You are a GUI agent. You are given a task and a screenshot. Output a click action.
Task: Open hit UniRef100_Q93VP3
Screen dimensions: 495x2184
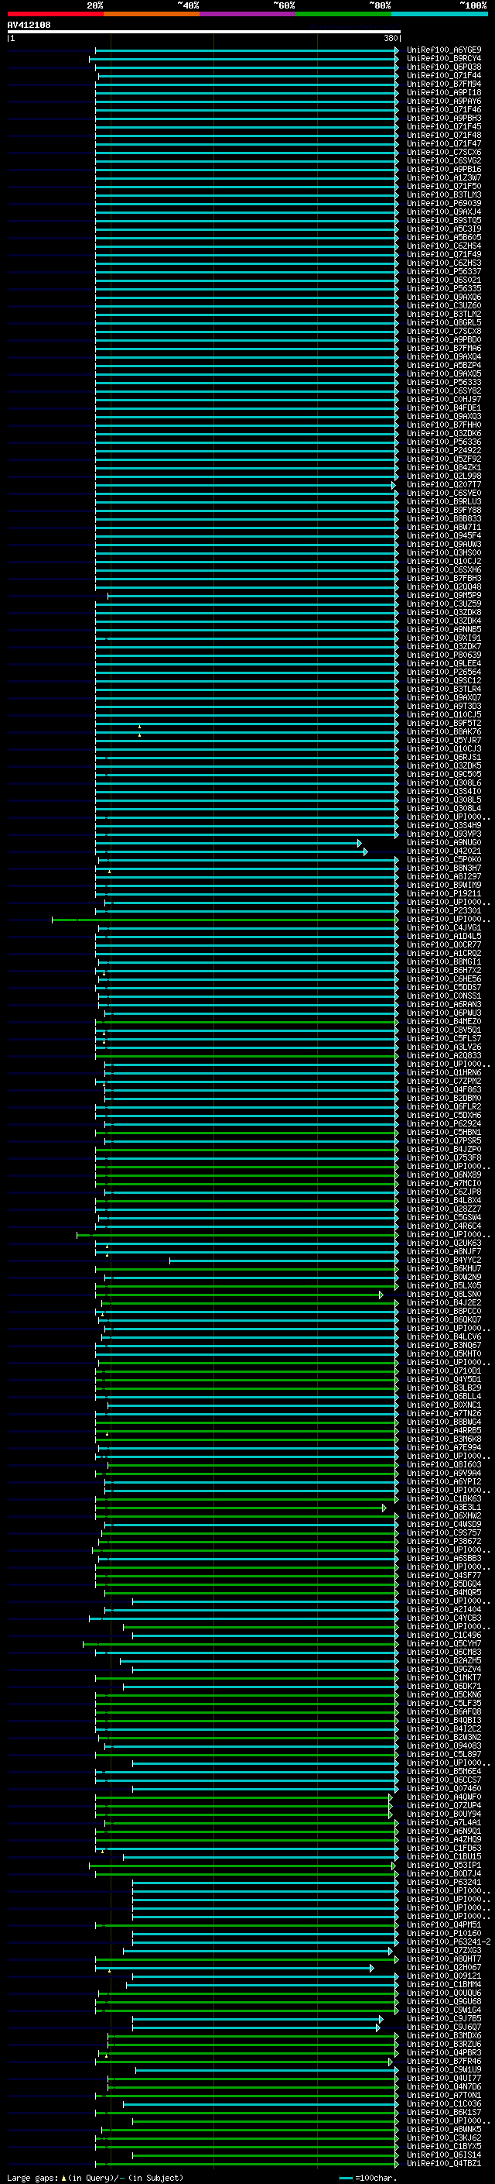[x=444, y=834]
